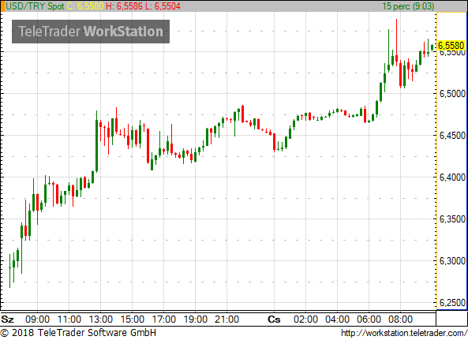Click the orange marker beside USD/TRY title

[2, 6]
